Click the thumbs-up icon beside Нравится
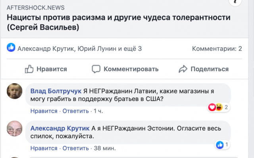Viewport: 254px width, 158px height. pos(29,69)
